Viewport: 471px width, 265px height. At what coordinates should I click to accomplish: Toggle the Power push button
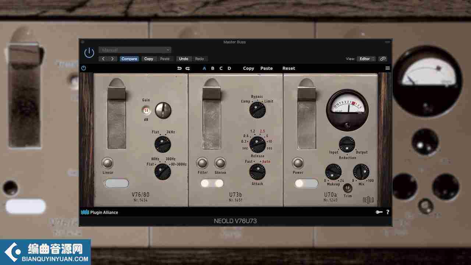pos(298,163)
